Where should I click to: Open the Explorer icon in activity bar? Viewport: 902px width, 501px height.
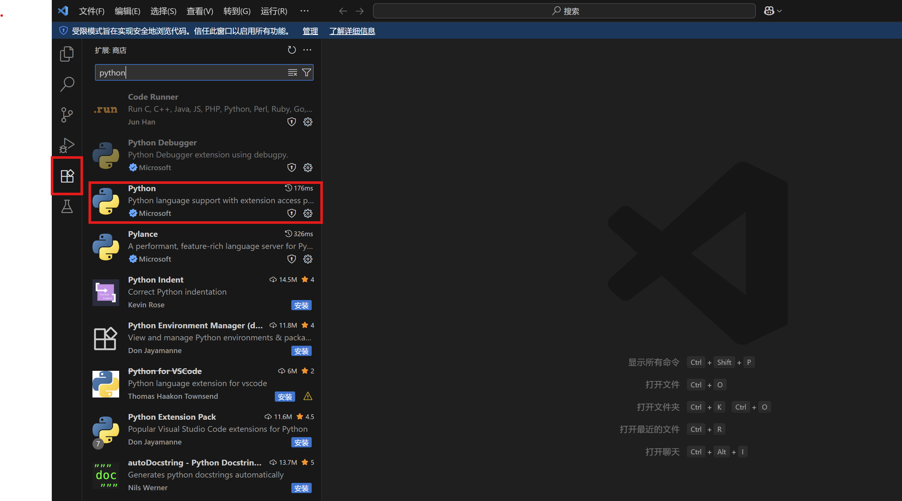coord(66,54)
